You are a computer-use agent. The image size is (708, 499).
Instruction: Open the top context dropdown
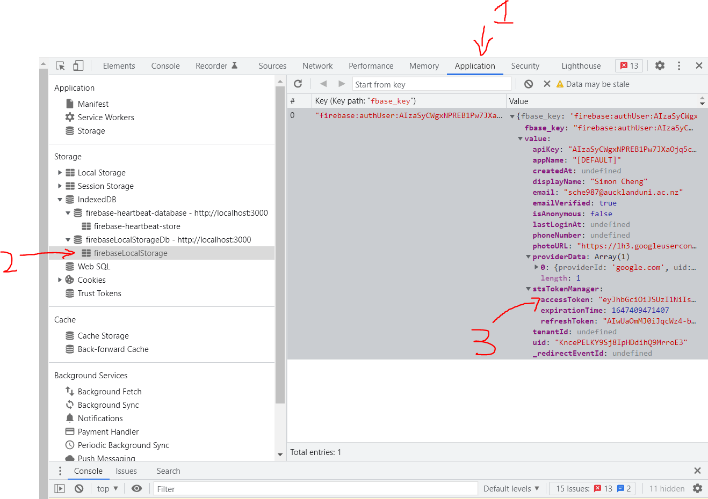pyautogui.click(x=107, y=488)
